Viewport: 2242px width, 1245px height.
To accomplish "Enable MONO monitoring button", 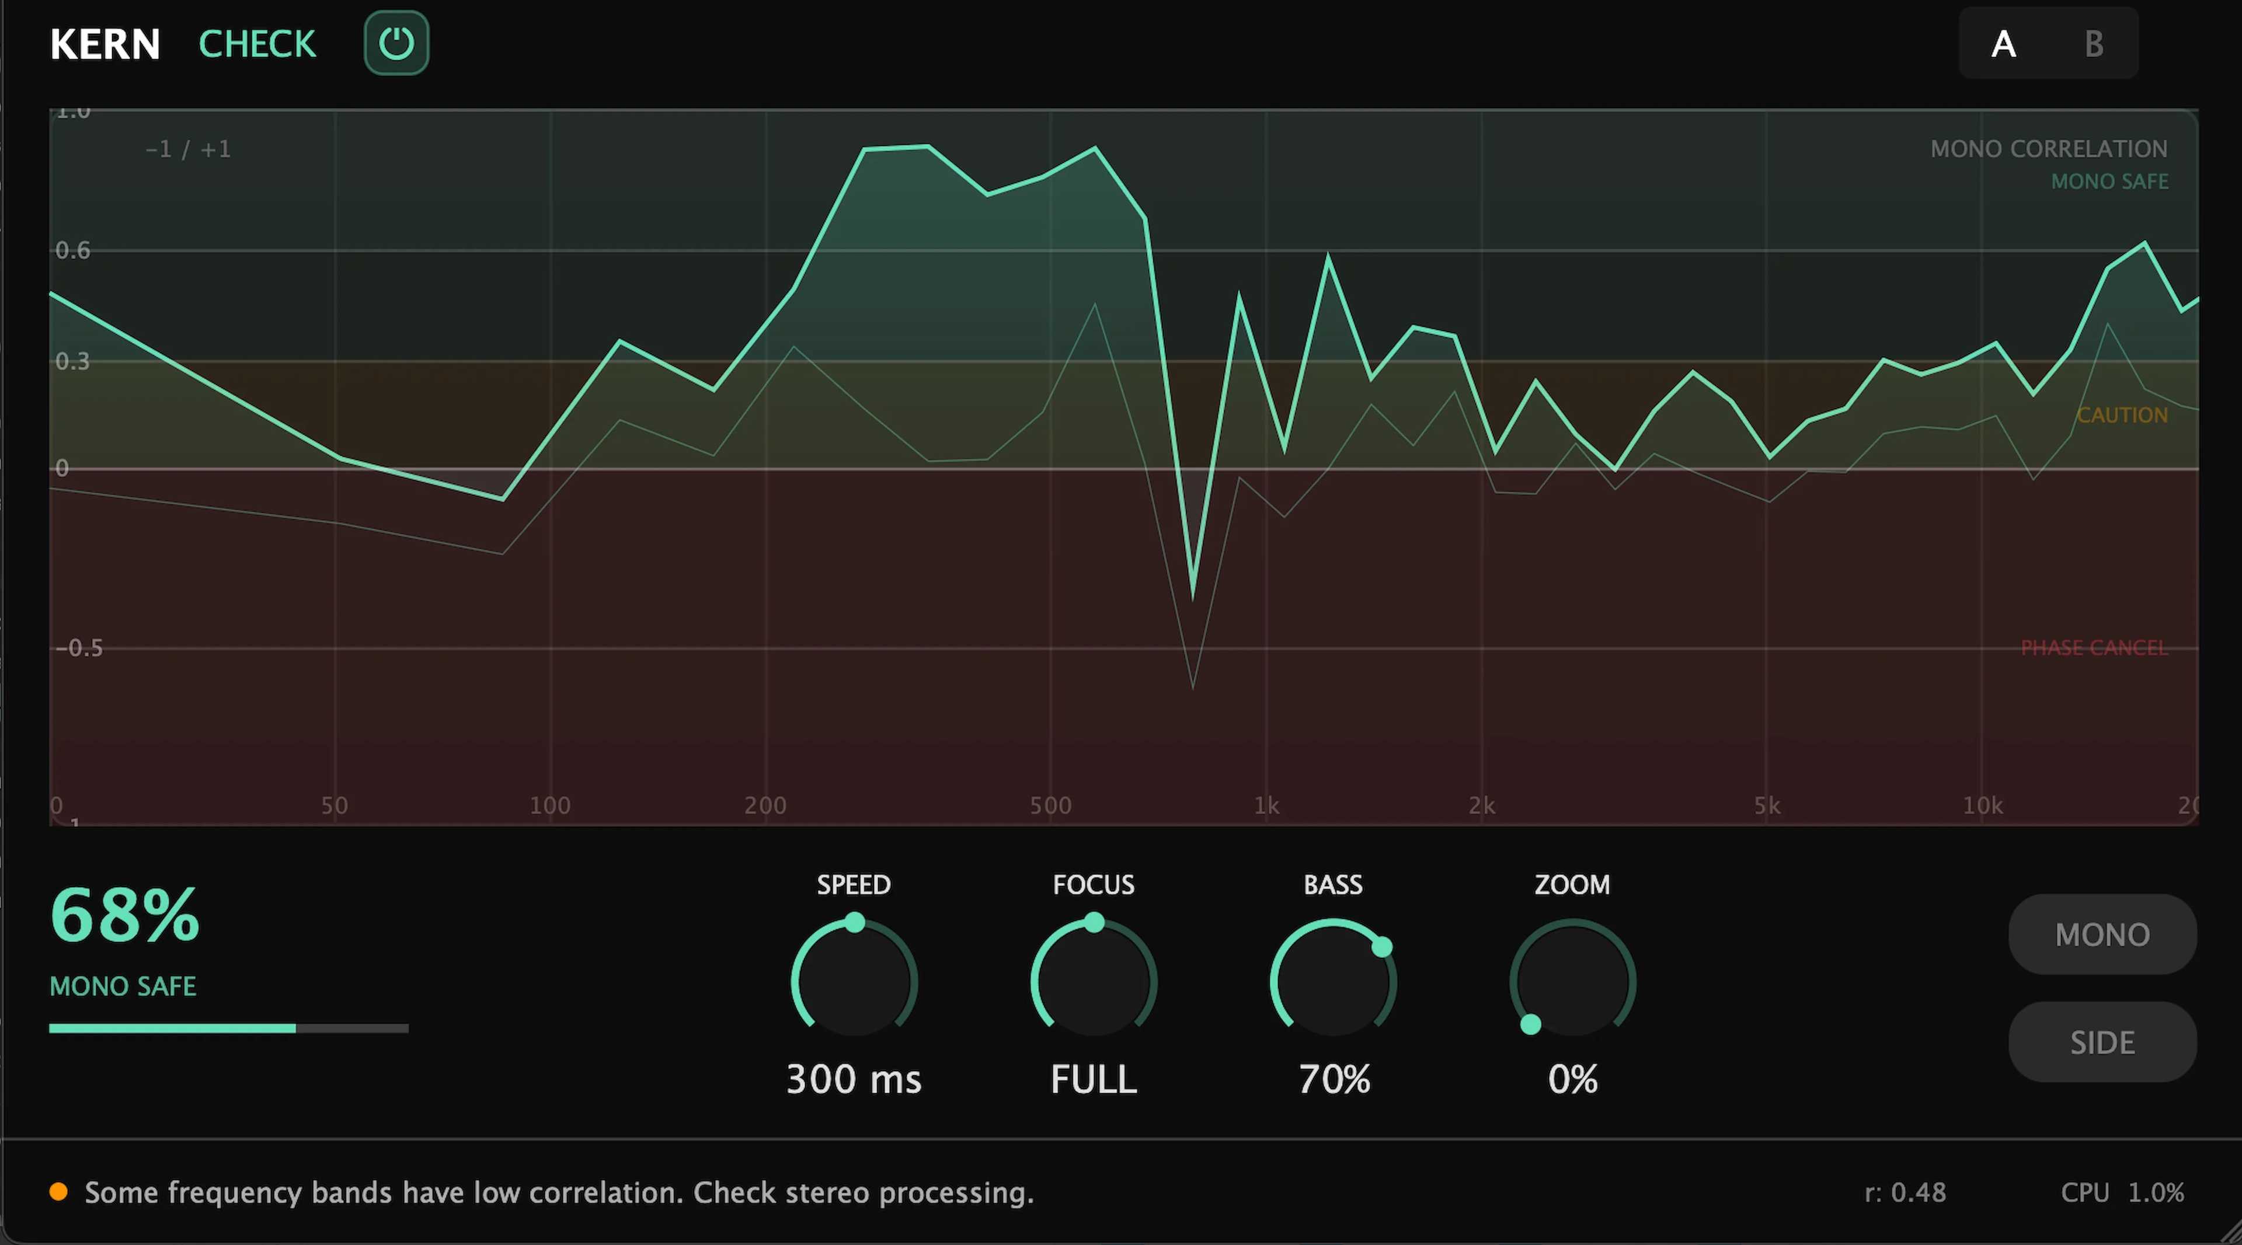I will pyautogui.click(x=2102, y=934).
